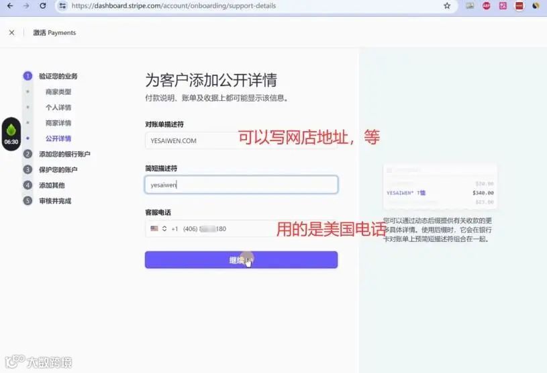This screenshot has width=547, height=373.
Task: Click the purple 继续 button
Action: pyautogui.click(x=241, y=260)
